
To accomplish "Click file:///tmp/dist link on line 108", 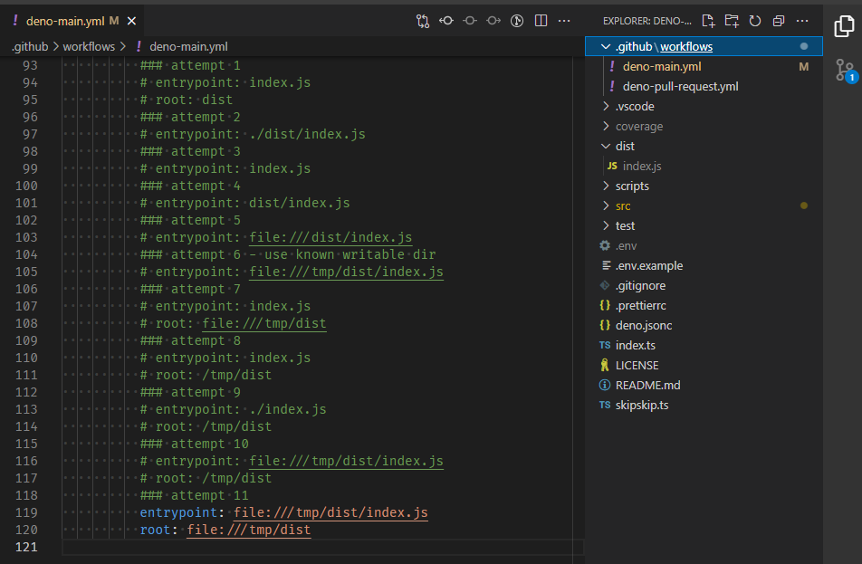I will (264, 323).
